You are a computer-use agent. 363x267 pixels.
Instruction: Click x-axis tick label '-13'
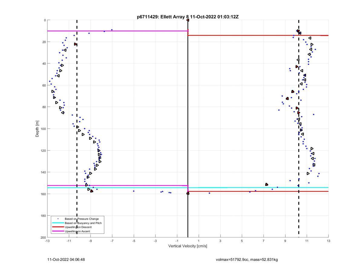click(47, 241)
